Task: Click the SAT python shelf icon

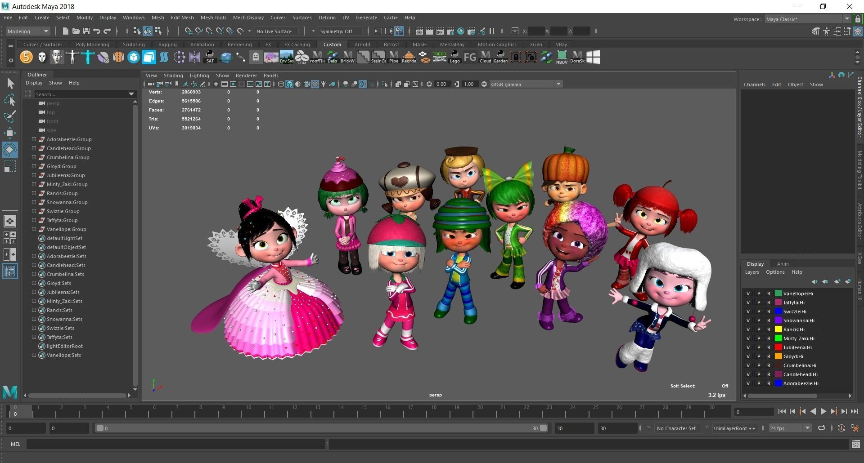Action: [x=210, y=57]
